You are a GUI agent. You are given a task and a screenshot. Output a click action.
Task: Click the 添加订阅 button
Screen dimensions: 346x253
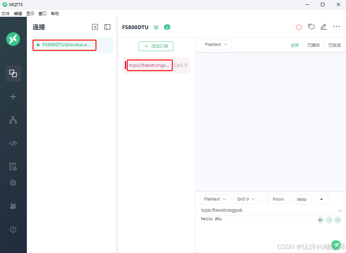[x=156, y=46]
